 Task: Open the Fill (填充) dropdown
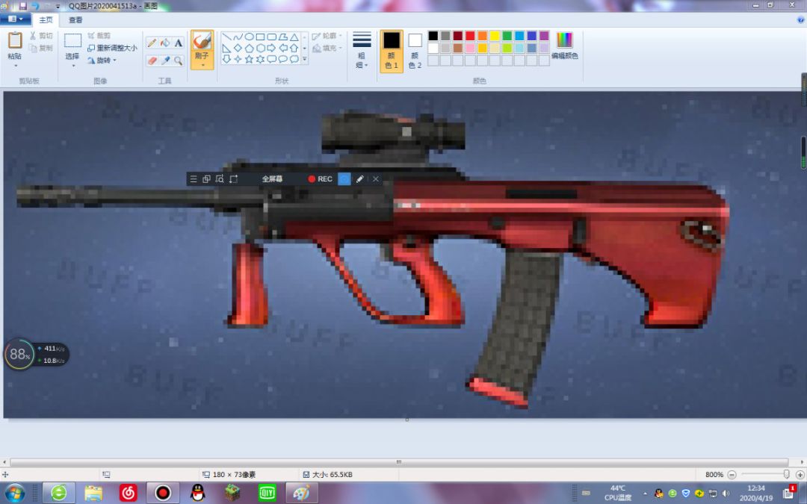327,48
